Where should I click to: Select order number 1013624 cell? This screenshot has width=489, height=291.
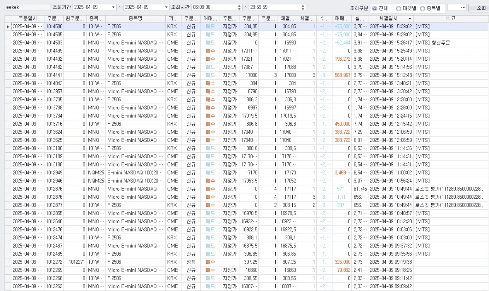pyautogui.click(x=54, y=132)
